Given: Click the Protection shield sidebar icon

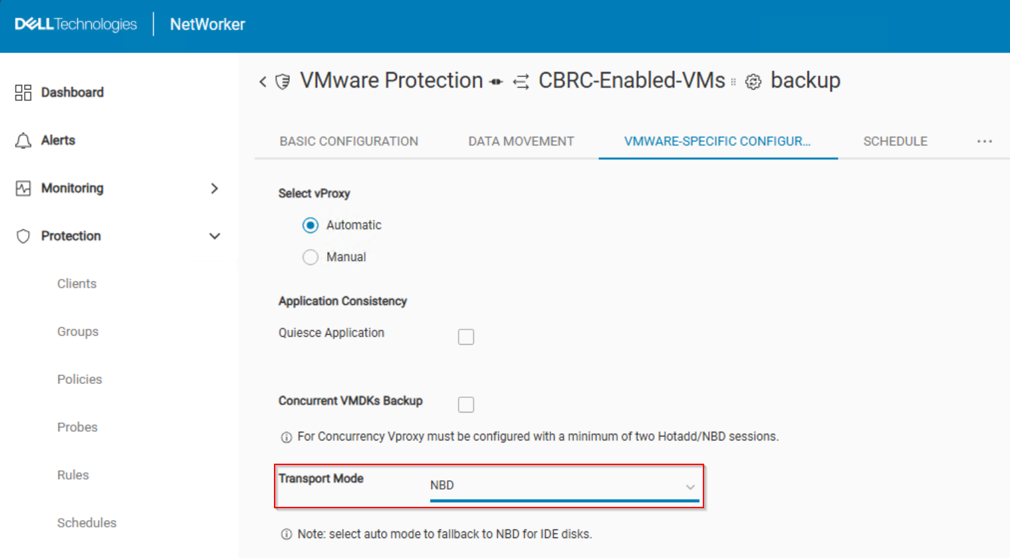Looking at the screenshot, I should click(x=23, y=236).
